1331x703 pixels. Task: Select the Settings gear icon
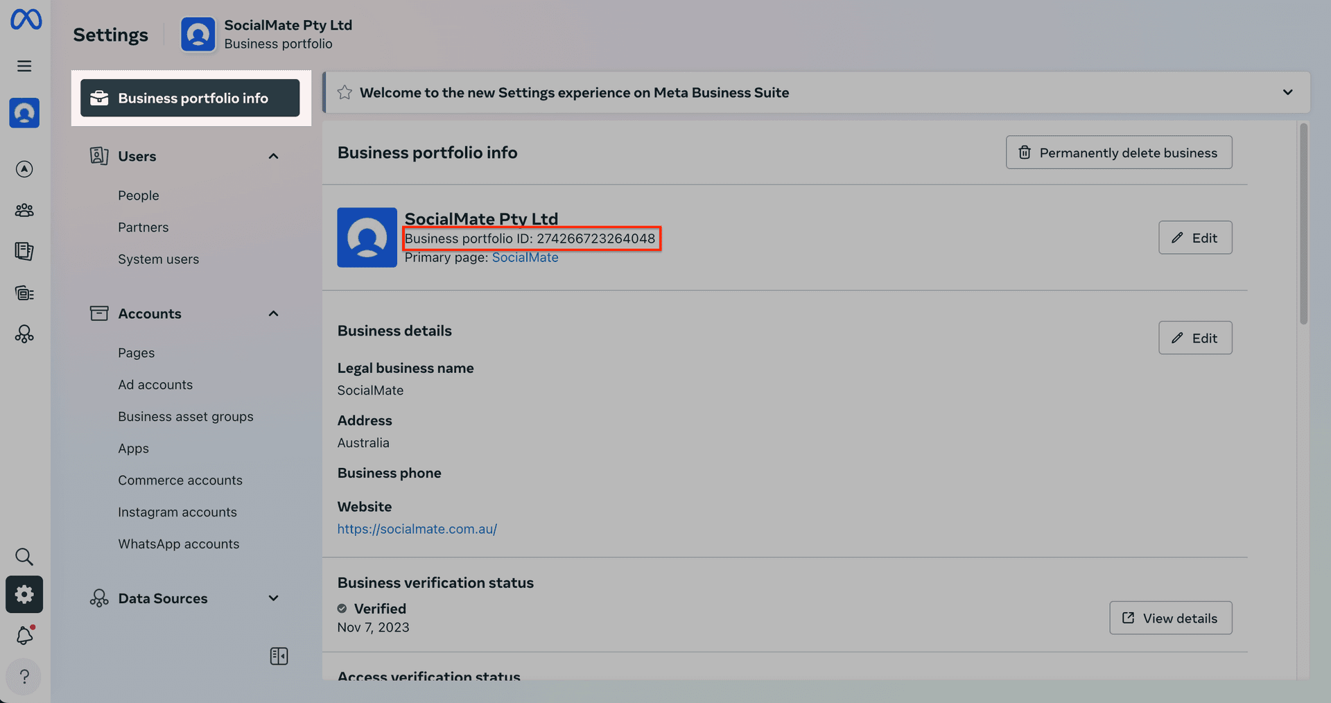(24, 594)
